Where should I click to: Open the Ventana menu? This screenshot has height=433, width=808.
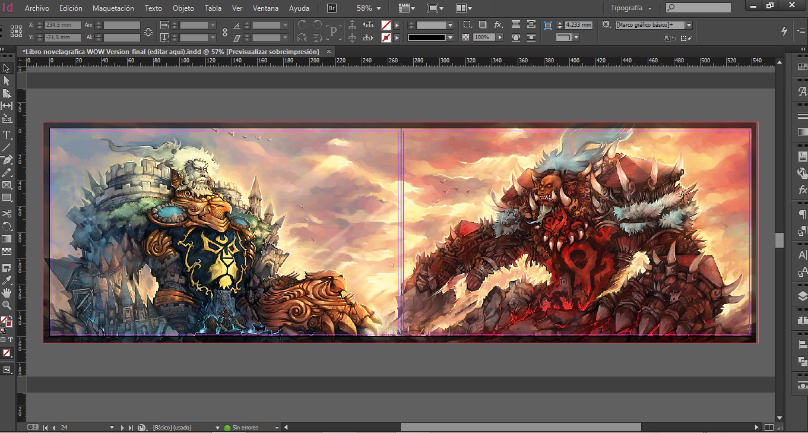267,8
